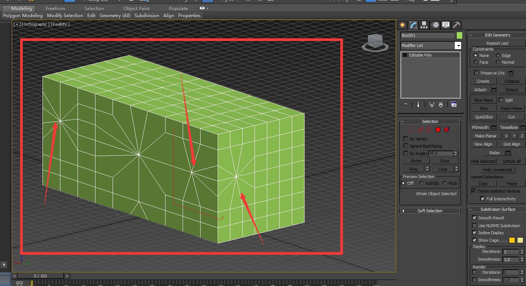The width and height of the screenshot is (526, 286).
Task: Open the Modifier List dropdown
Action: coord(458,45)
